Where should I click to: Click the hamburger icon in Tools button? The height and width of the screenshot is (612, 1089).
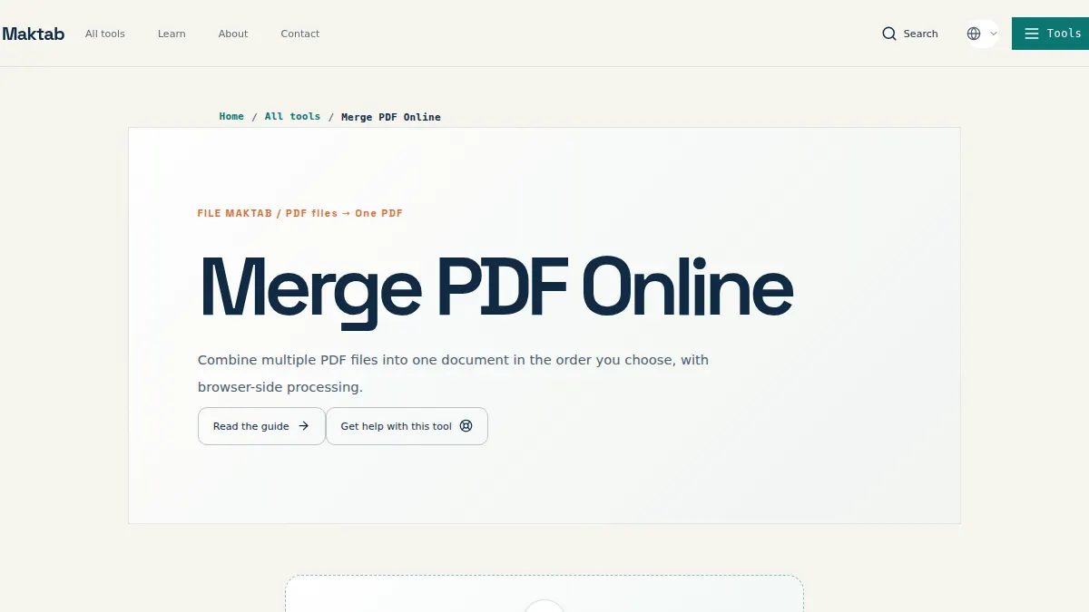(x=1031, y=34)
